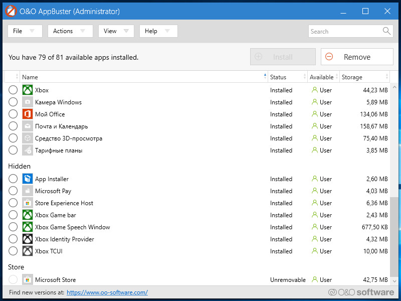
Task: Select the Store Experience Host radio button
Action: pos(13,203)
